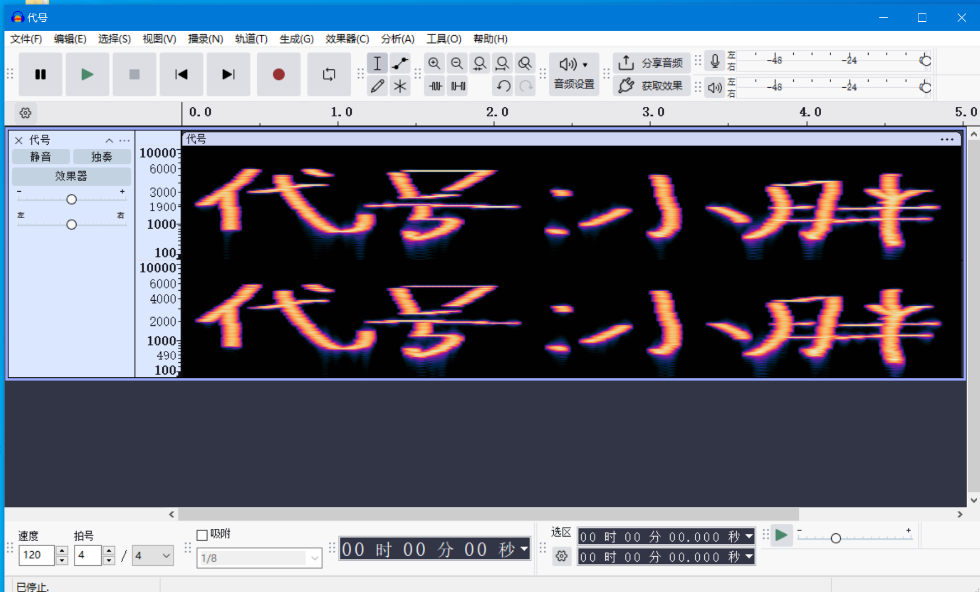Silence the audio selection
This screenshot has height=592, width=980.
[458, 86]
